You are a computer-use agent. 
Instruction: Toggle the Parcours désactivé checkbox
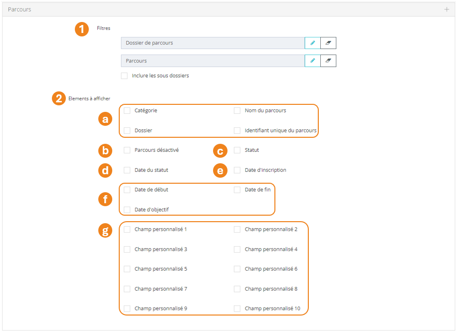pos(127,150)
